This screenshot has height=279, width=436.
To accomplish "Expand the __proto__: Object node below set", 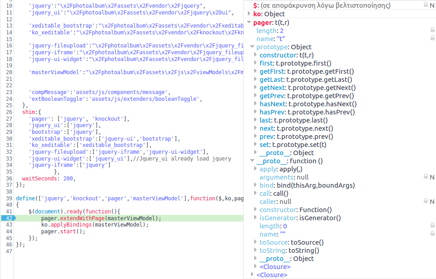I will [x=255, y=152].
